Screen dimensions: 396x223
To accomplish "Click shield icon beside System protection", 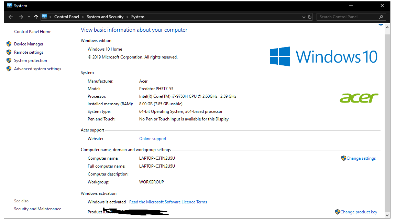I will 9,61.
